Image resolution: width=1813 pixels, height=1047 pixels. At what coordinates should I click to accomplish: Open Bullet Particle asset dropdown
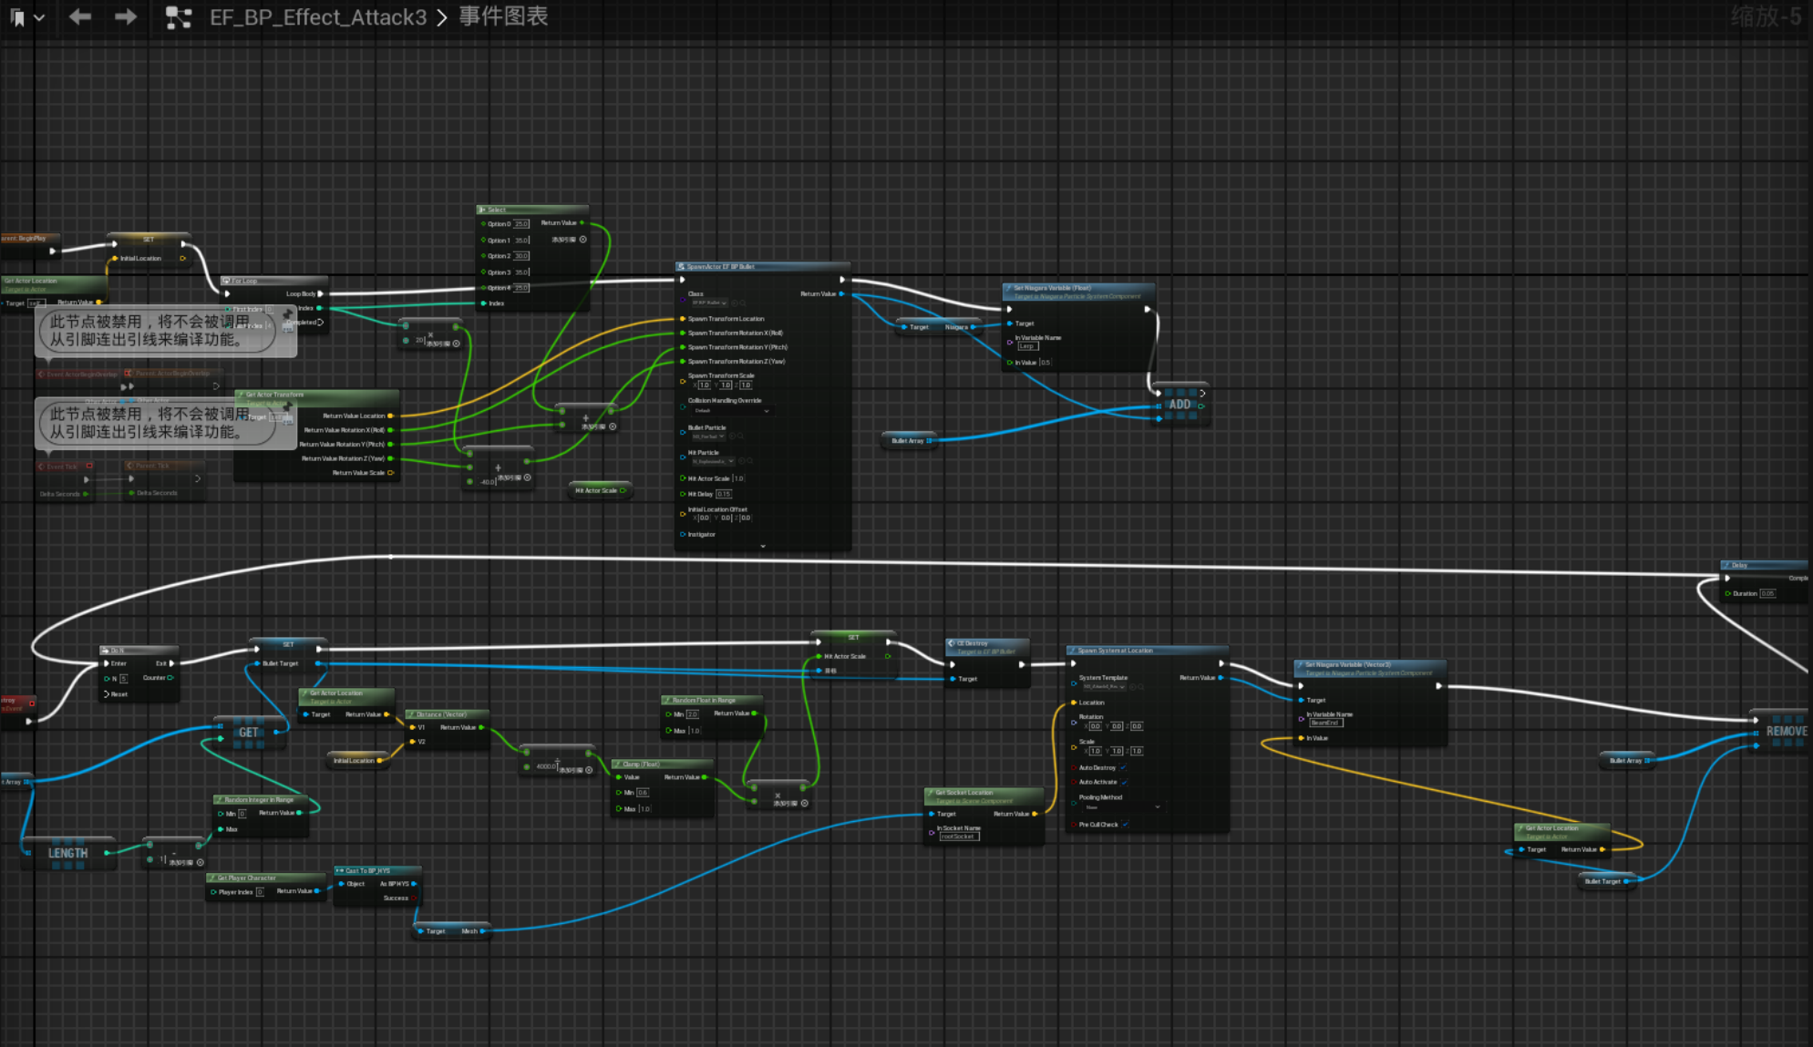(x=708, y=436)
